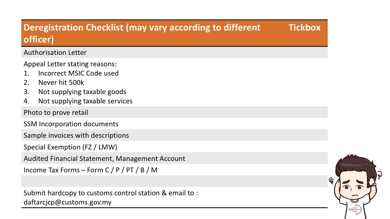Click Special Exemption (FZ / LMW) row
The width and height of the screenshot is (390, 219).
coord(175,147)
